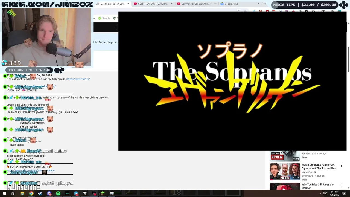Open the taskbar app with the 9+ badge
Image resolution: width=350 pixels, height=197 pixels.
tap(49, 193)
